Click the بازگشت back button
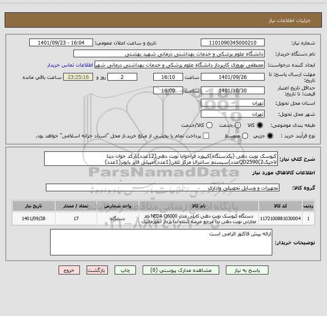 click(x=97, y=270)
